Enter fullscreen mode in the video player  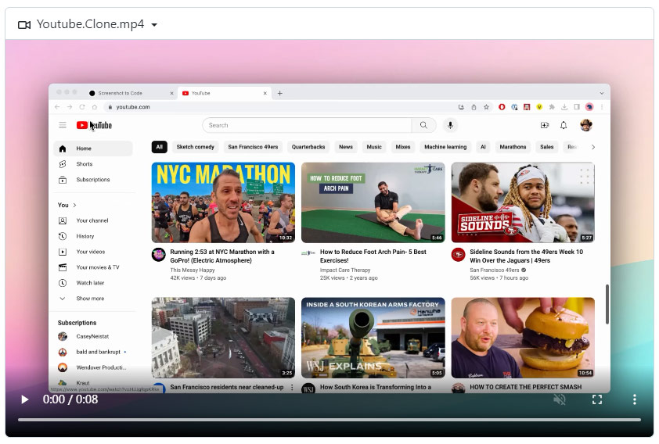[596, 399]
